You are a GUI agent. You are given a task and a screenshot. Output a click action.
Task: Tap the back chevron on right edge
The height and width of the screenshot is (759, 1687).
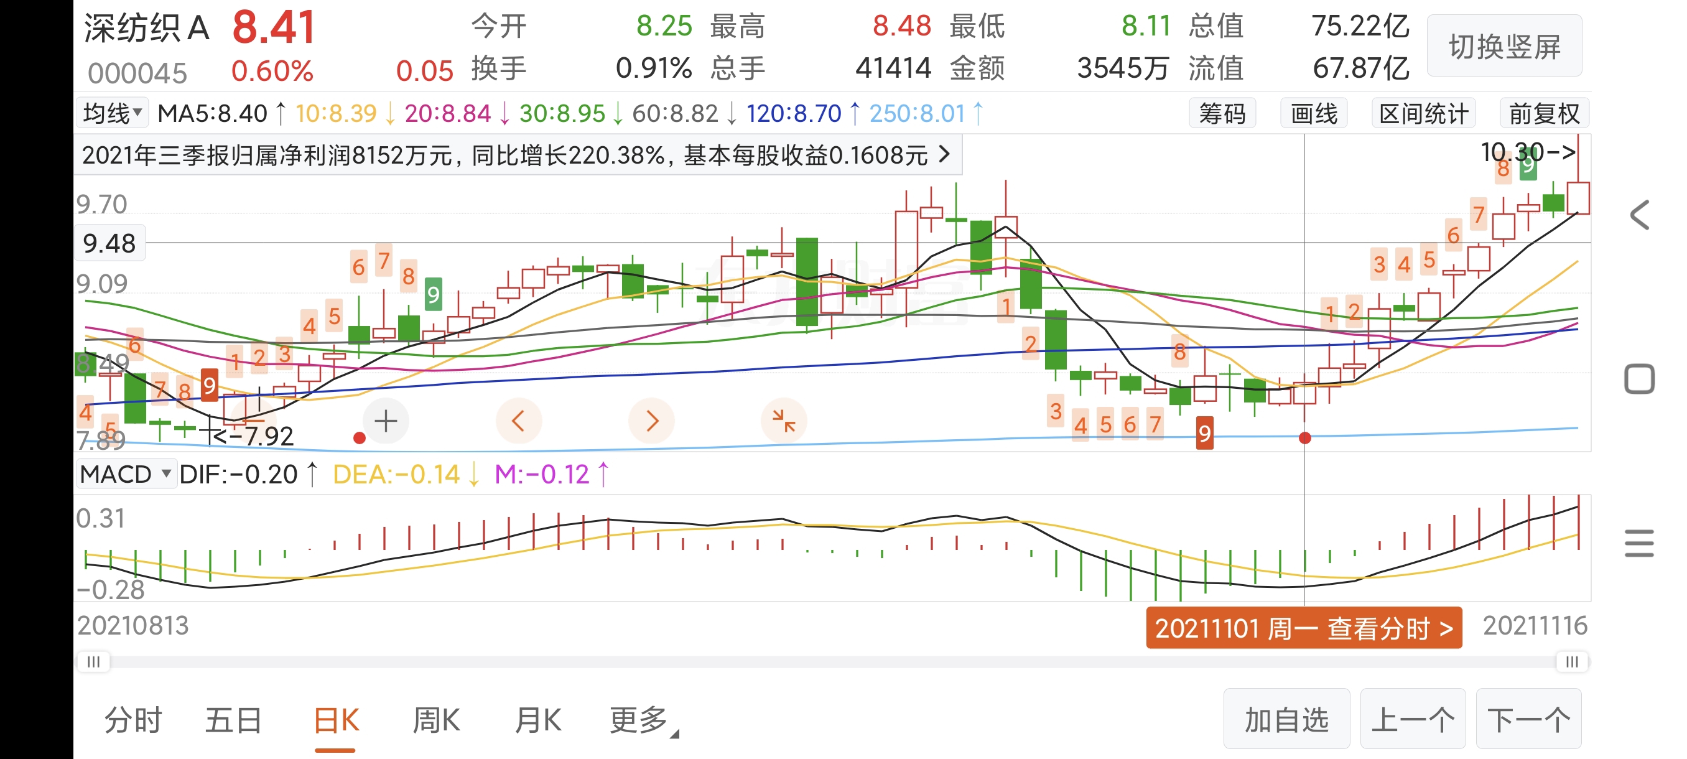click(x=1639, y=215)
